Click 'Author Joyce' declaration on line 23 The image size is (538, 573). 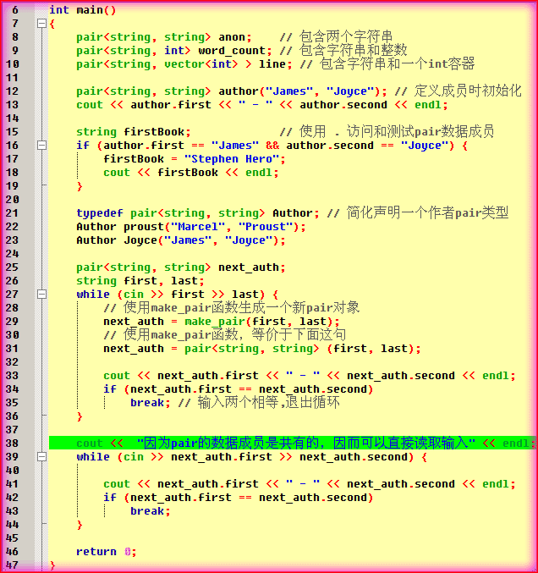tap(117, 240)
